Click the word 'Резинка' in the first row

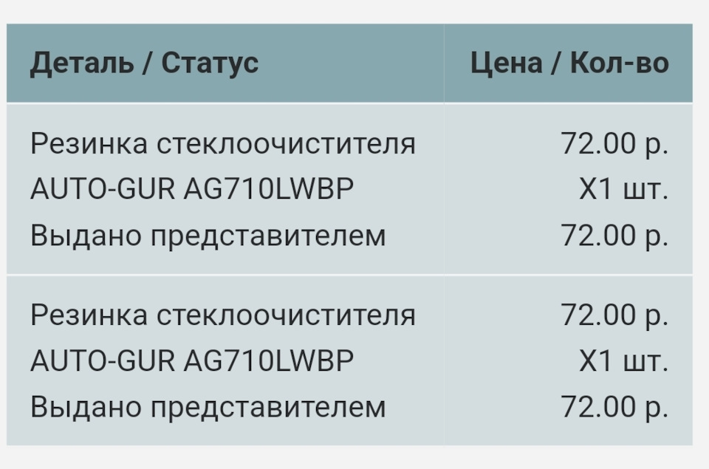coord(88,143)
